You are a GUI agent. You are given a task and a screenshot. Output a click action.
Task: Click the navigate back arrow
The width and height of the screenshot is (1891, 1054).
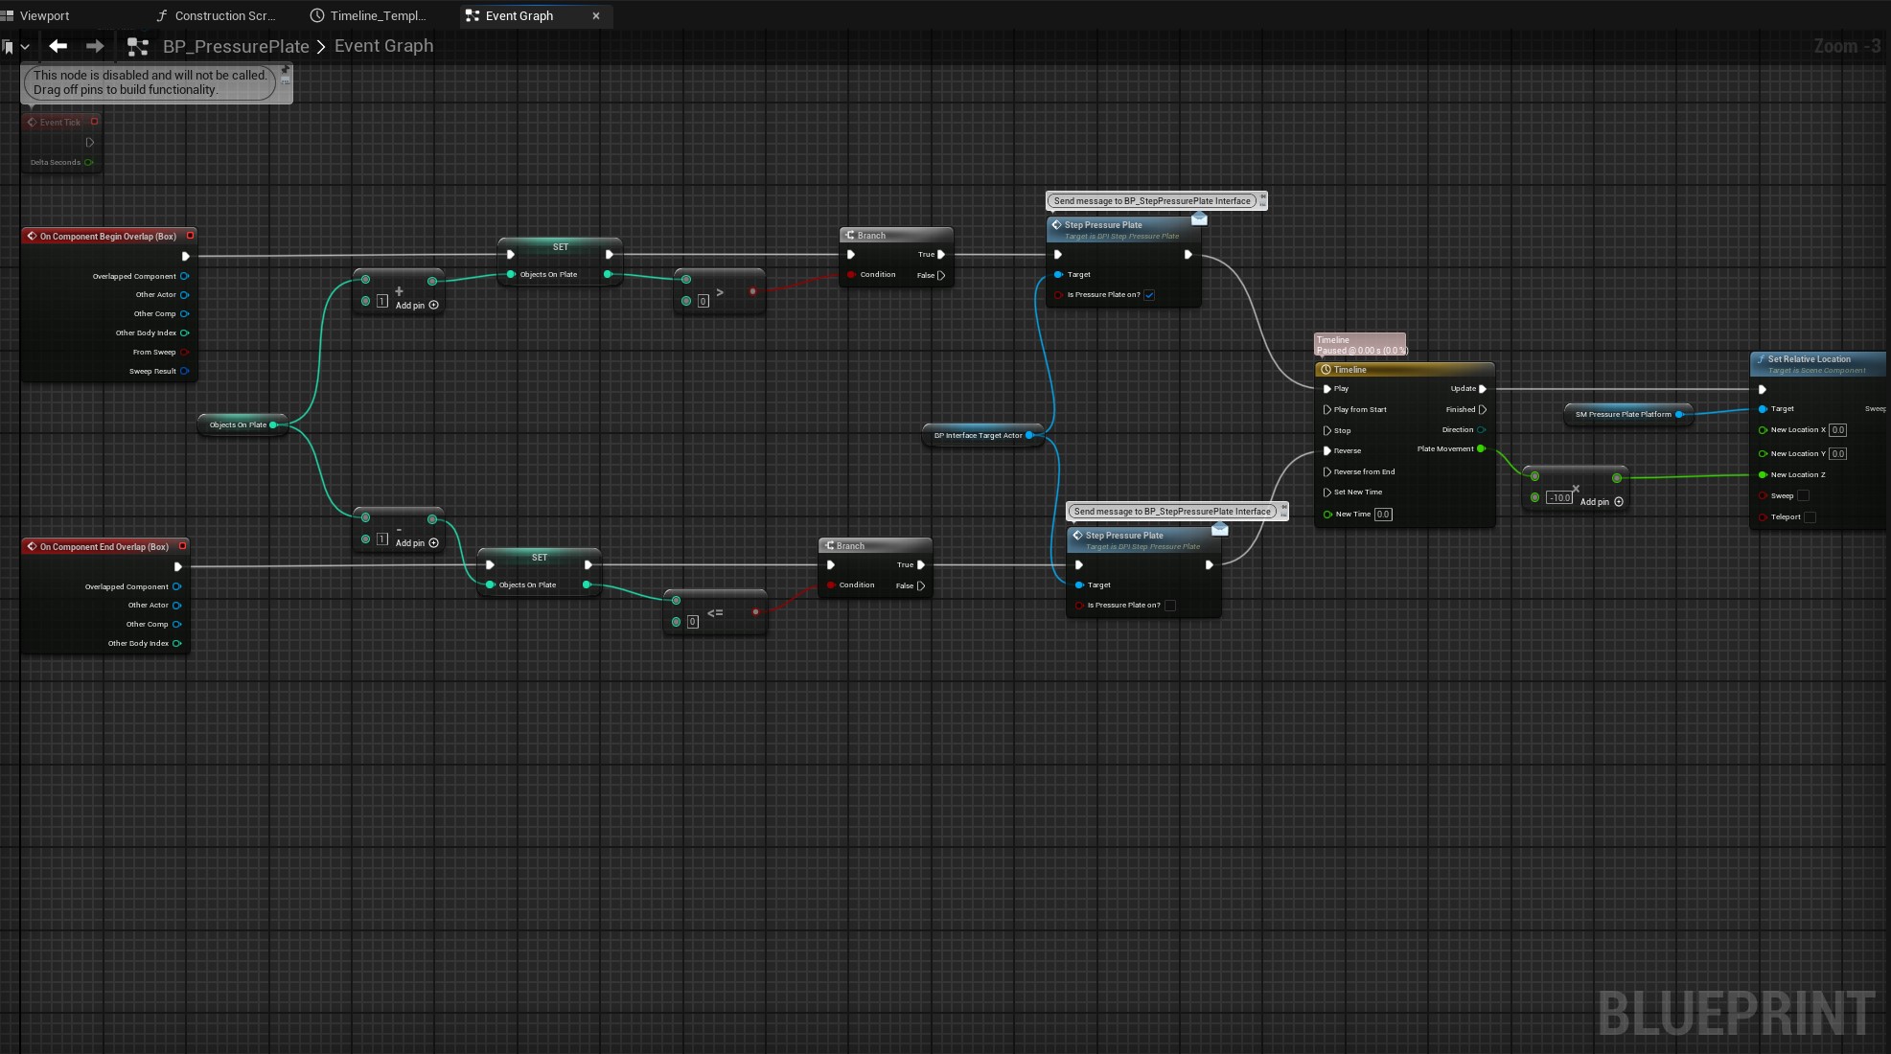pyautogui.click(x=58, y=46)
